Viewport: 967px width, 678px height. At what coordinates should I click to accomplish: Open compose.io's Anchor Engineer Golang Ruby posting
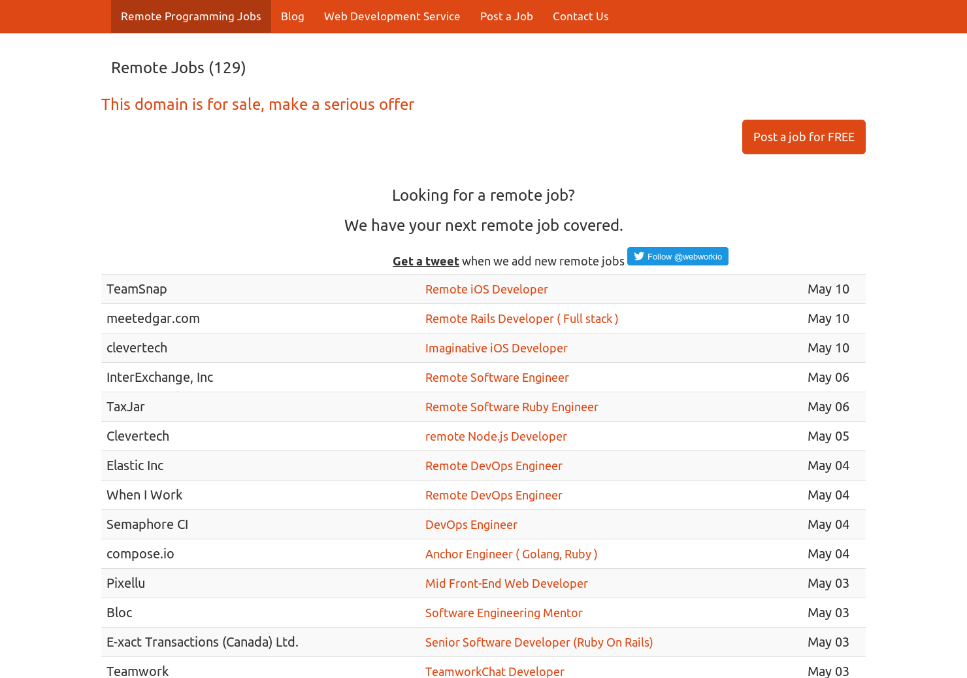click(511, 554)
